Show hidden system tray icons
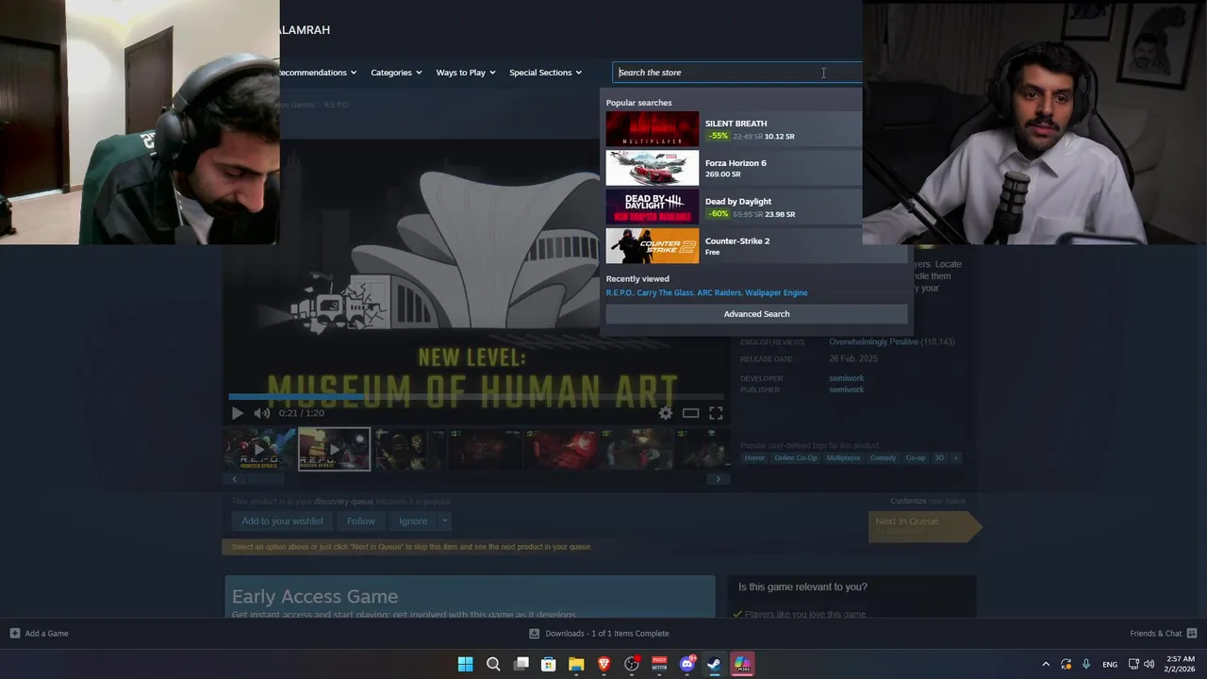Screen dimensions: 1207x679 coord(1045,664)
